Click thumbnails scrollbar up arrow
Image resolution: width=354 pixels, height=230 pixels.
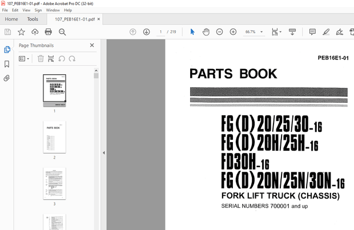pyautogui.click(x=96, y=71)
